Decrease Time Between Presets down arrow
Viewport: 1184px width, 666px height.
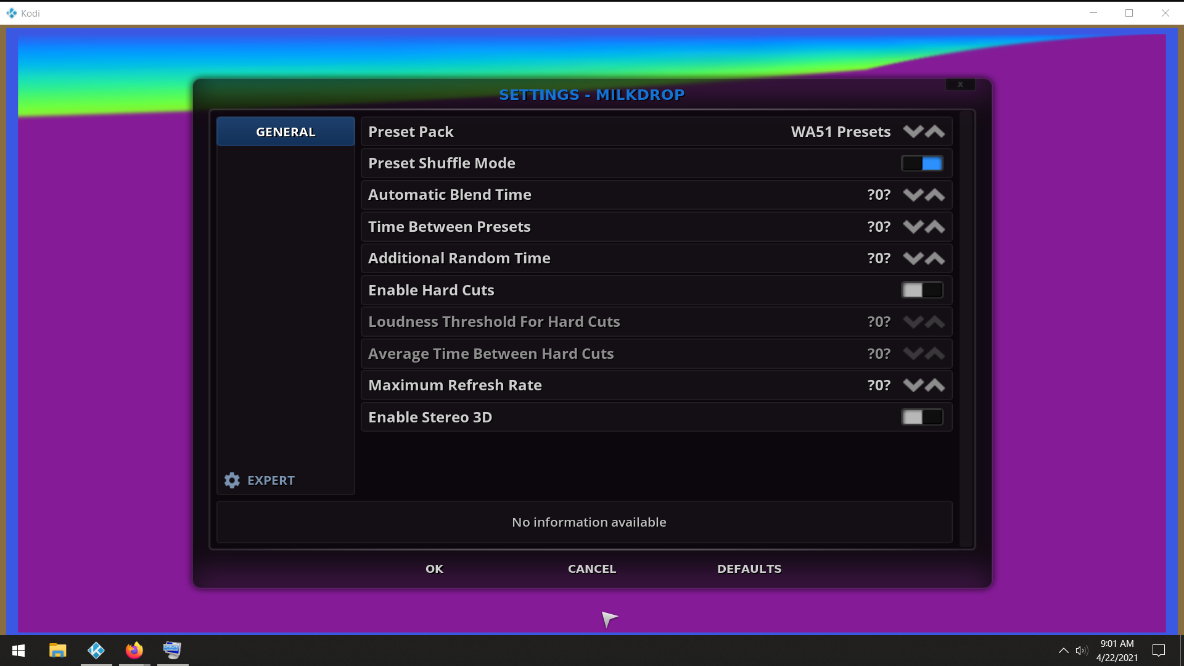coord(913,226)
